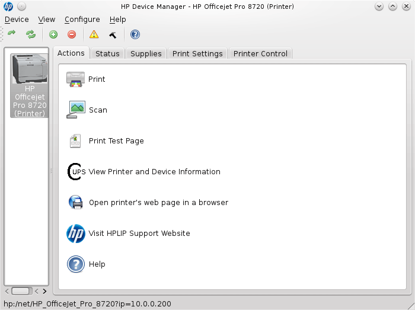
Task: Add a device using the green plus icon
Action: [53, 34]
